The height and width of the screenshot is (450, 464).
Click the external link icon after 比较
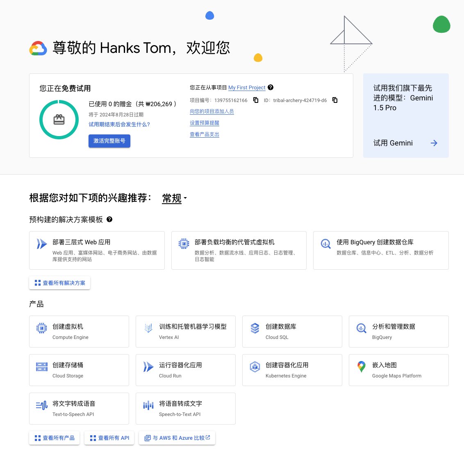tap(208, 437)
